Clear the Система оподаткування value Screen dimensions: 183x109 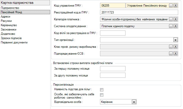(x=175, y=26)
